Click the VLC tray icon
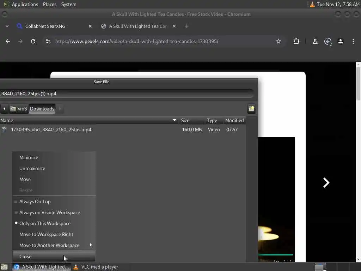 coord(312,4)
